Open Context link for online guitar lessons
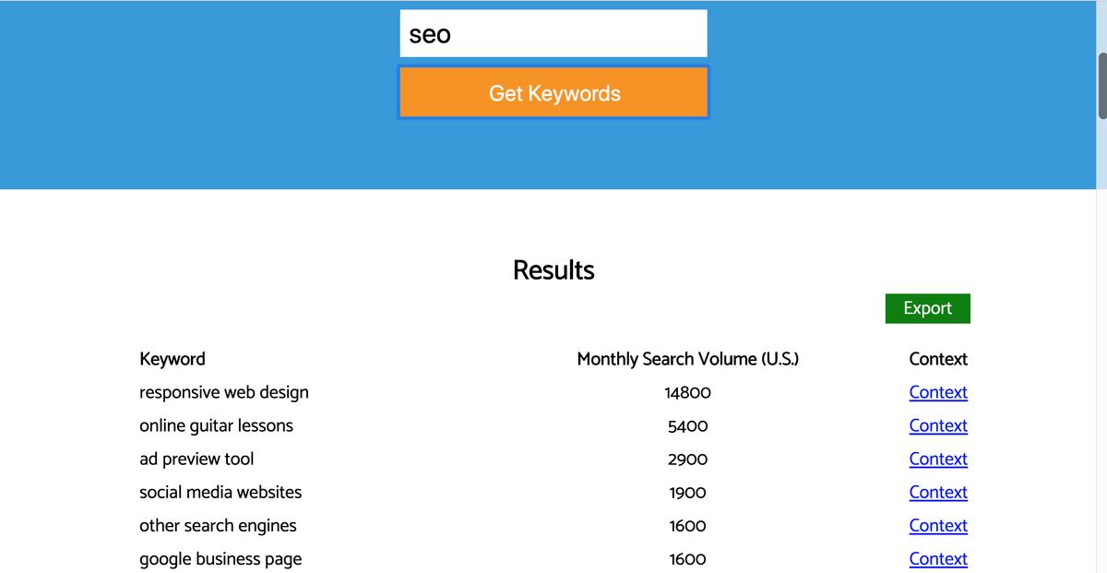 click(937, 425)
